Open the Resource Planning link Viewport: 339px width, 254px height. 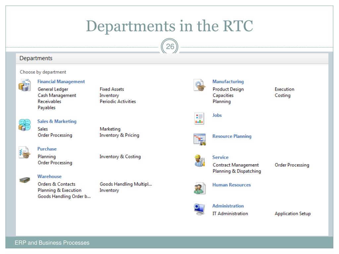232,136
